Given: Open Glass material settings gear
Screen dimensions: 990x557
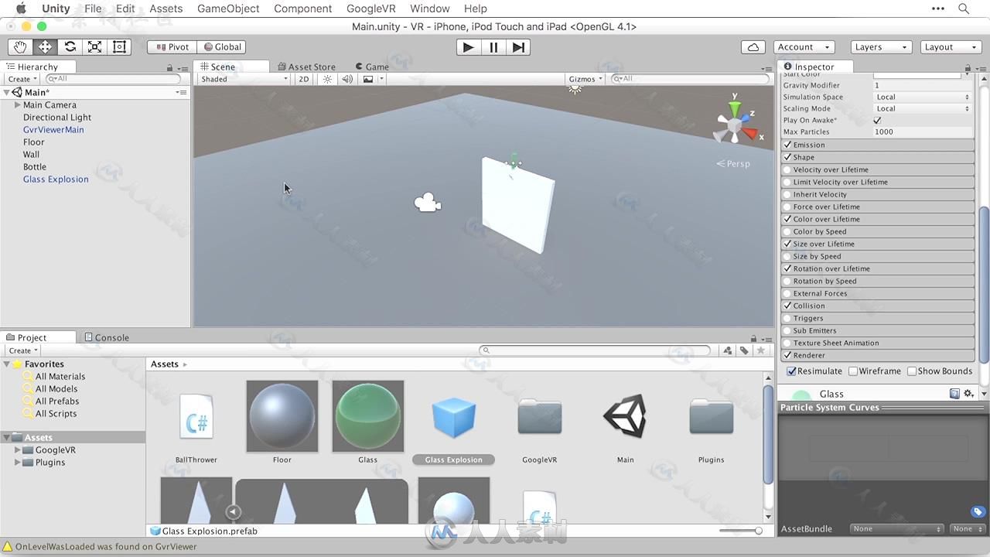Looking at the screenshot, I should (x=968, y=394).
